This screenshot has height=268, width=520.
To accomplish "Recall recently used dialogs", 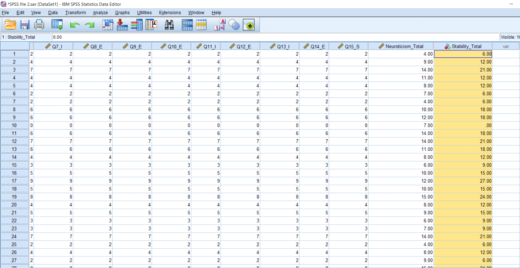I will pyautogui.click(x=57, y=25).
